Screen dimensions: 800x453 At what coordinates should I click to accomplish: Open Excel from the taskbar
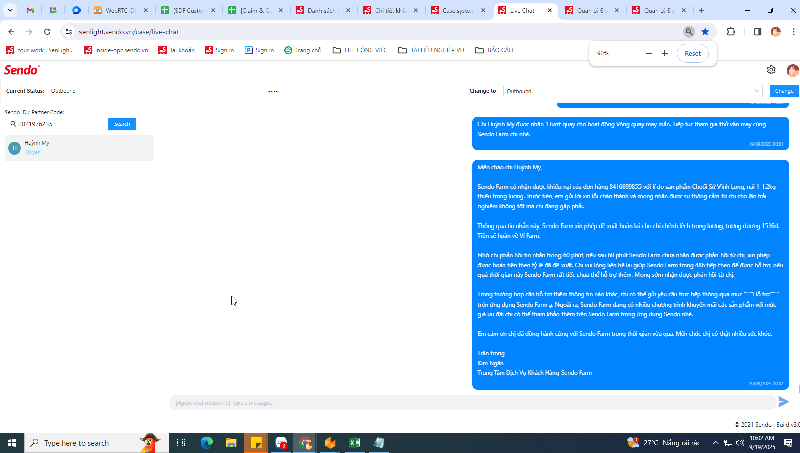pyautogui.click(x=355, y=443)
